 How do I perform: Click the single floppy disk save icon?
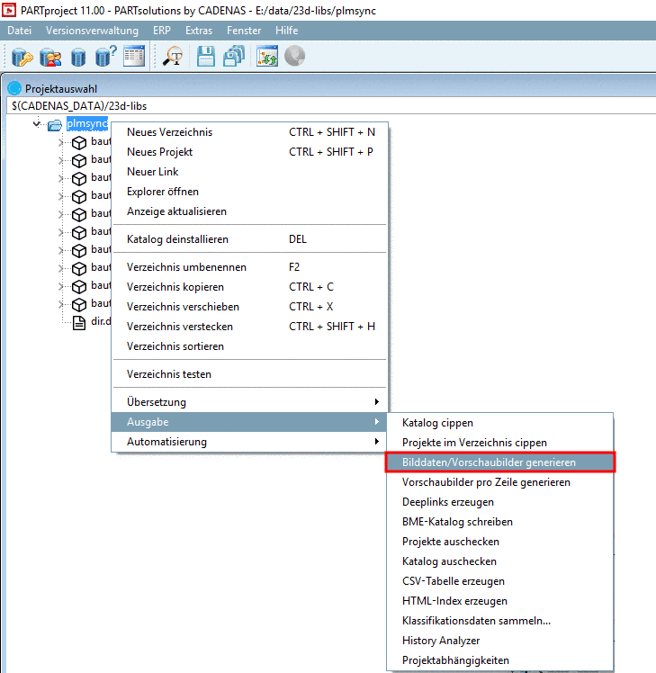click(x=206, y=56)
